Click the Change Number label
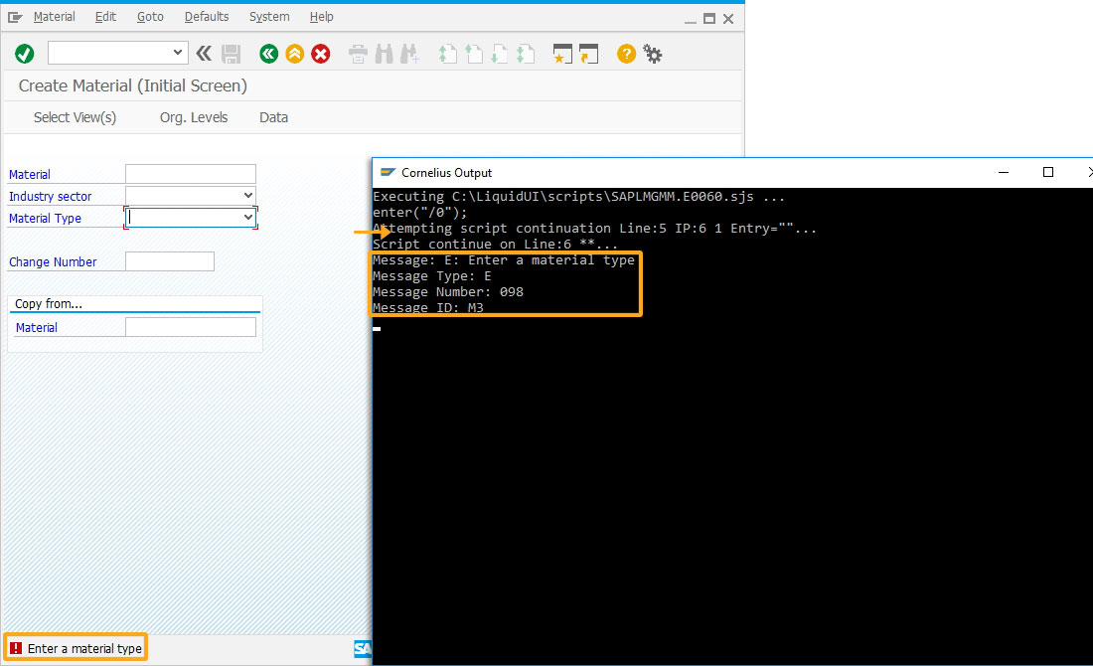 pyautogui.click(x=53, y=262)
